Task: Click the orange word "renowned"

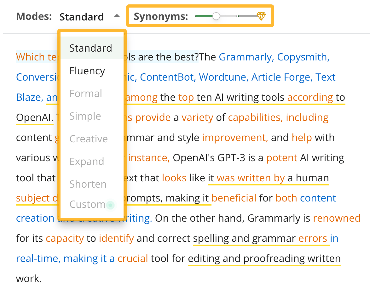Action: pos(337,218)
